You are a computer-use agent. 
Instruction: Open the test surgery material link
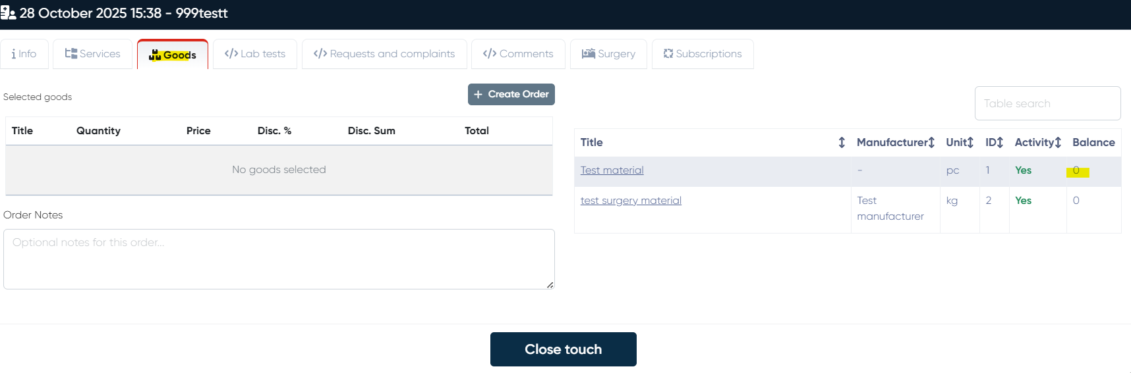(631, 201)
